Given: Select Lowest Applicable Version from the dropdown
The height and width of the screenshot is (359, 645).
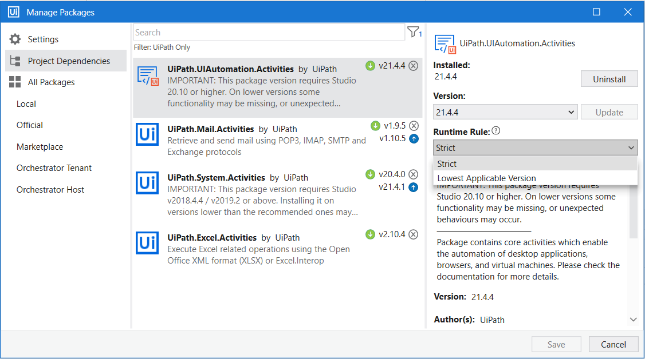Looking at the screenshot, I should click(x=487, y=178).
